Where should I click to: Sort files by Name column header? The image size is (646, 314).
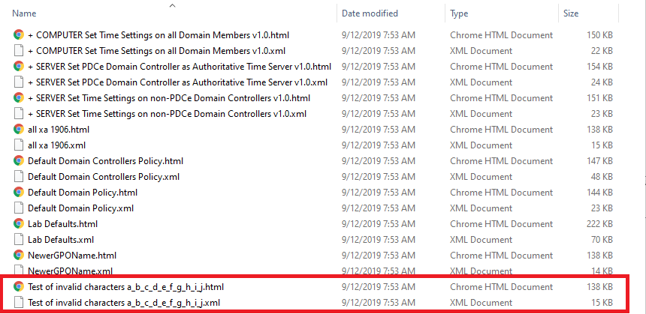[x=25, y=13]
